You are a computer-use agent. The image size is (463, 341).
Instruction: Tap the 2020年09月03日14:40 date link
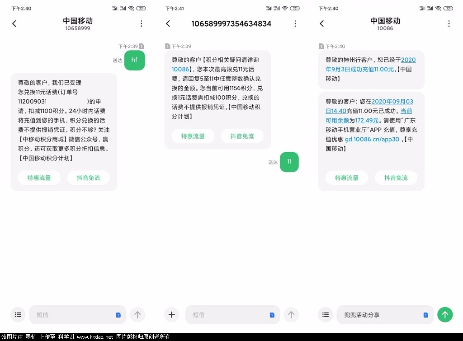(x=369, y=106)
